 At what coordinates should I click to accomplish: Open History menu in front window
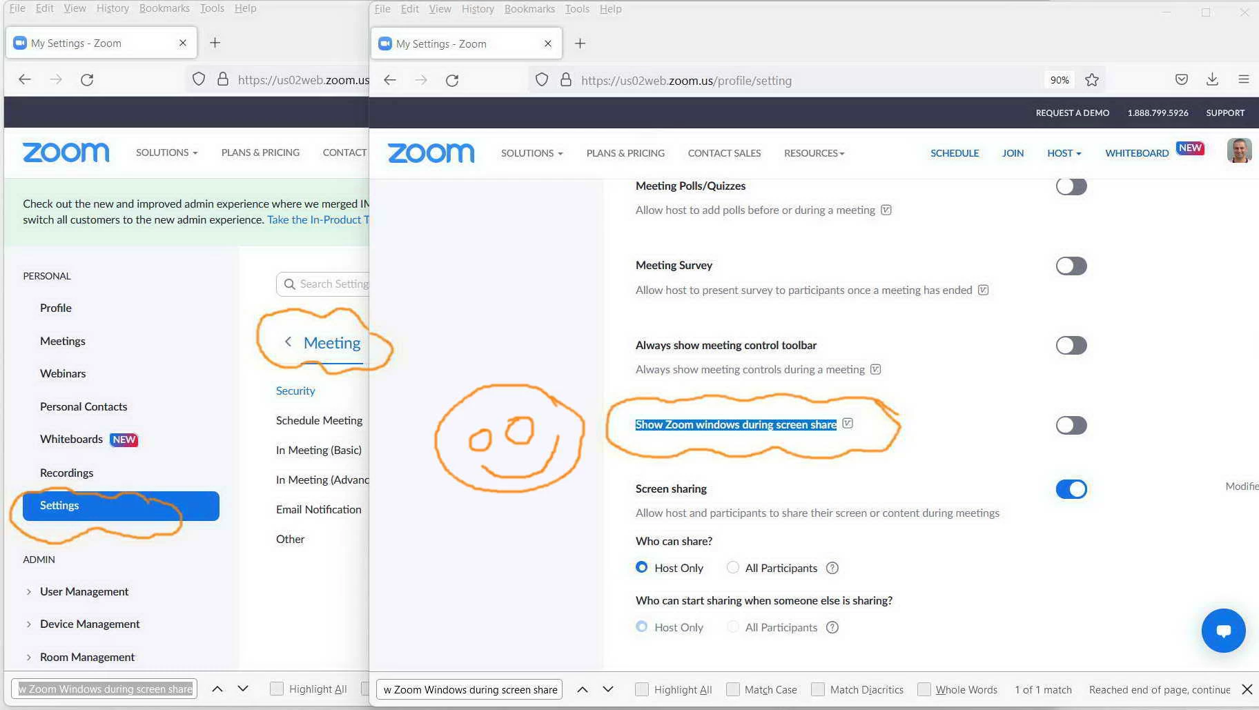478,9
